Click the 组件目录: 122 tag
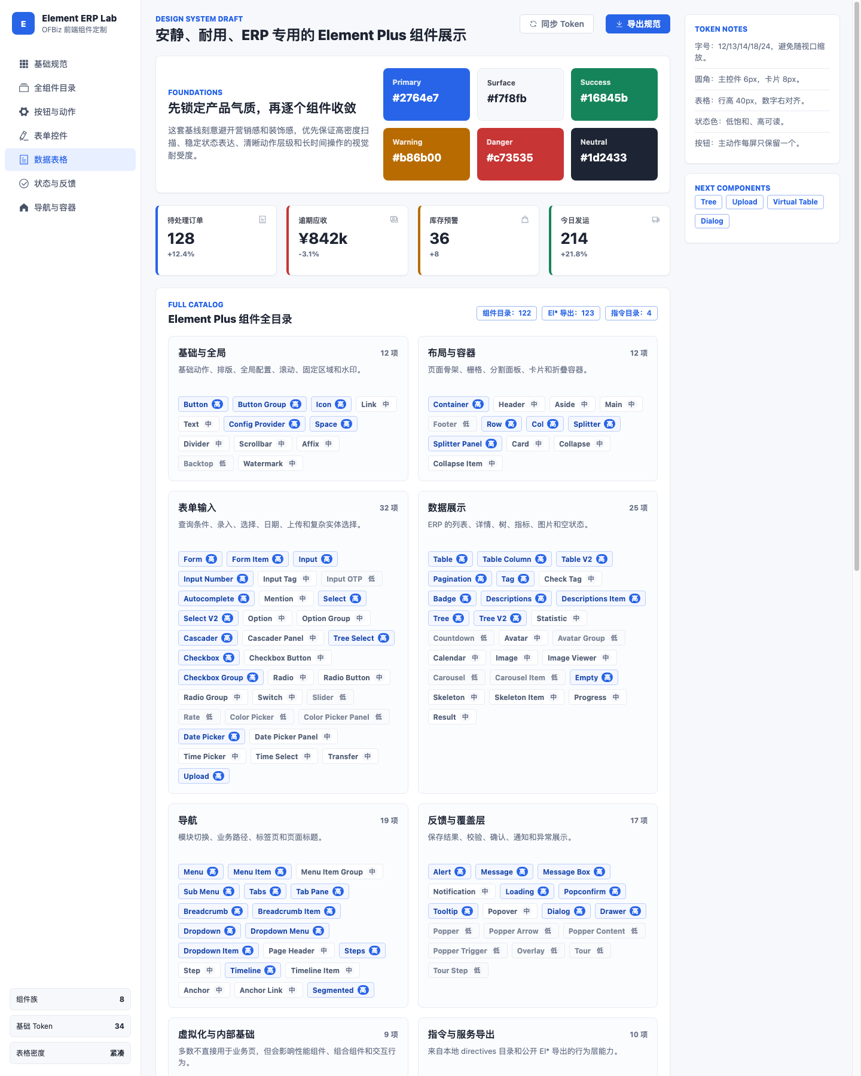Viewport: 861px width, 1076px height. [x=506, y=313]
